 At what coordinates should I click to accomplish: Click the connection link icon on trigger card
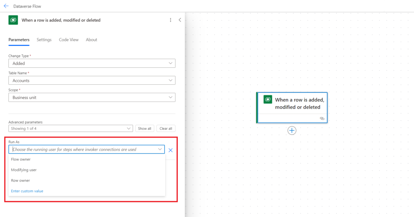point(322,119)
